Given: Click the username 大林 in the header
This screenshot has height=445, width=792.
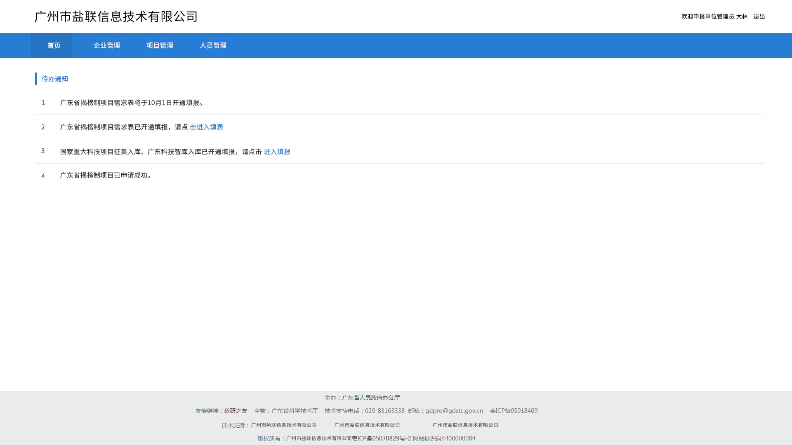Looking at the screenshot, I should pos(742,16).
